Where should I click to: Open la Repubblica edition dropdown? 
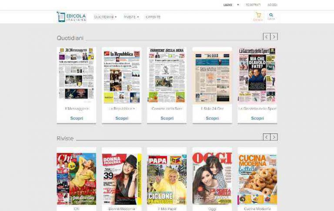coord(134,109)
